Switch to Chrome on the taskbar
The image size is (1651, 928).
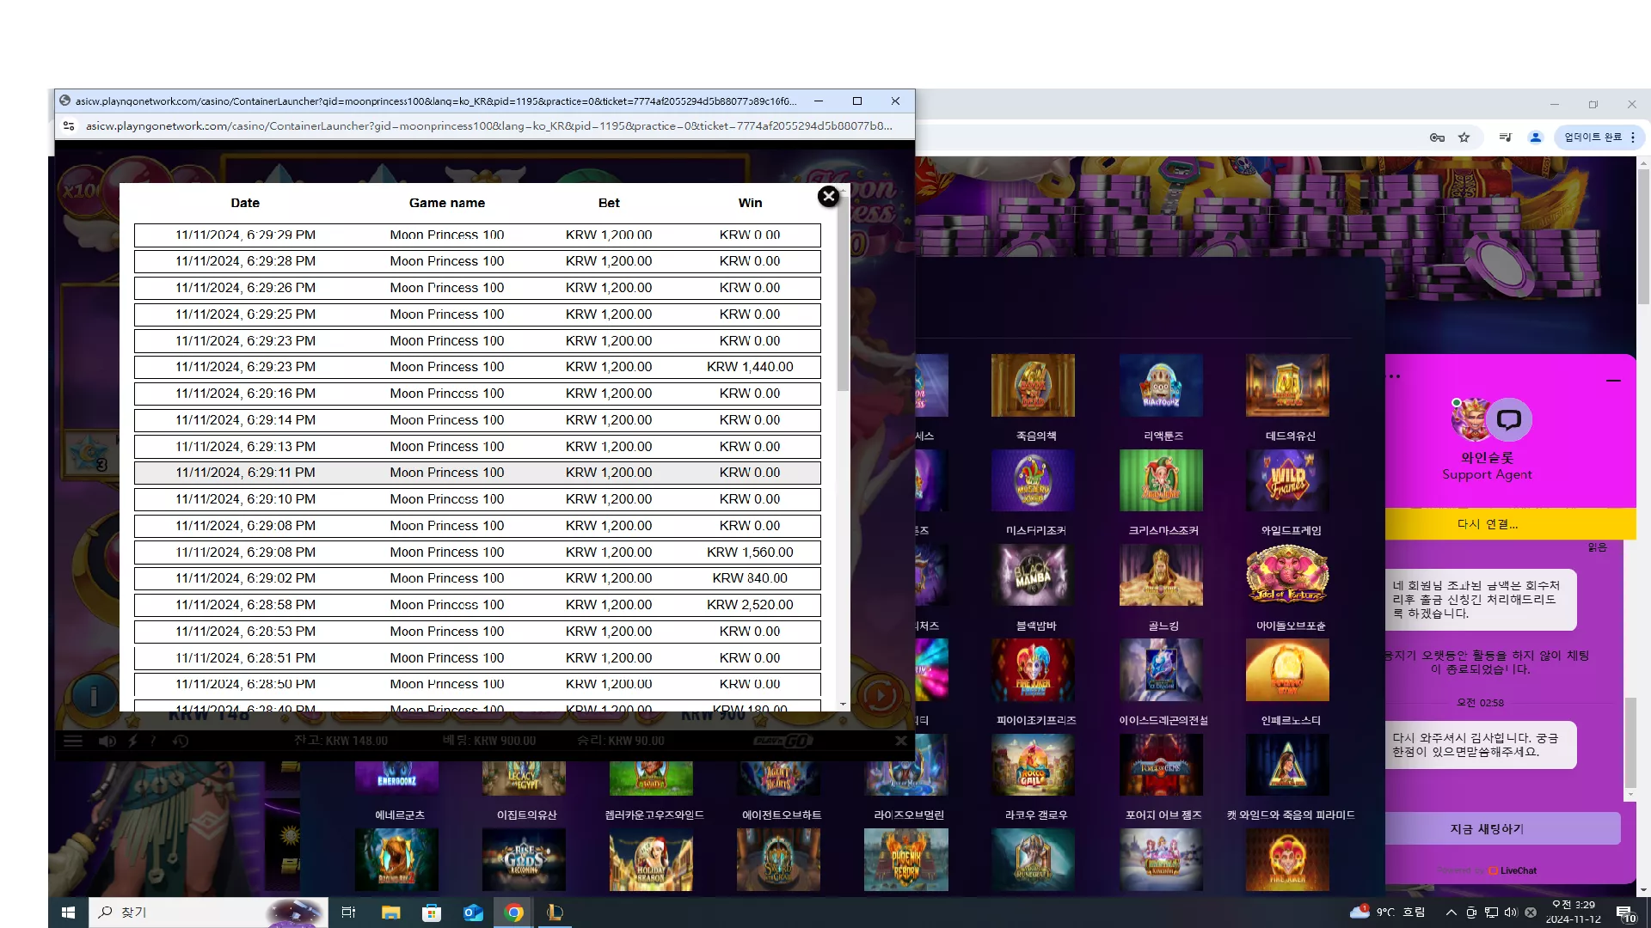pos(514,913)
